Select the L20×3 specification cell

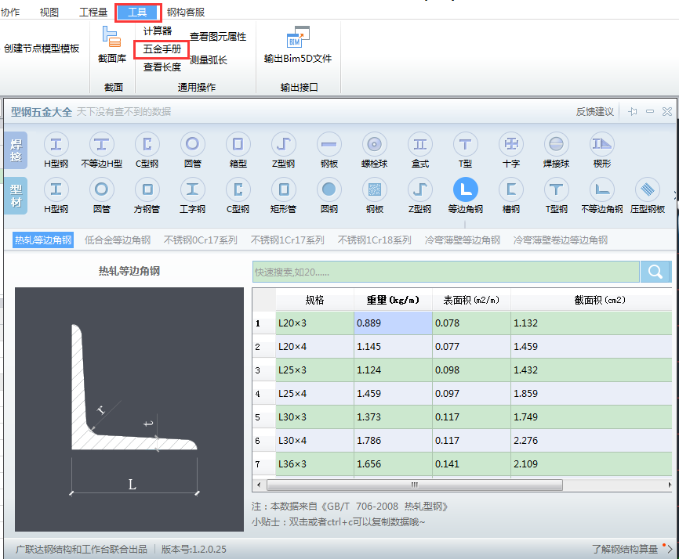[x=314, y=323]
